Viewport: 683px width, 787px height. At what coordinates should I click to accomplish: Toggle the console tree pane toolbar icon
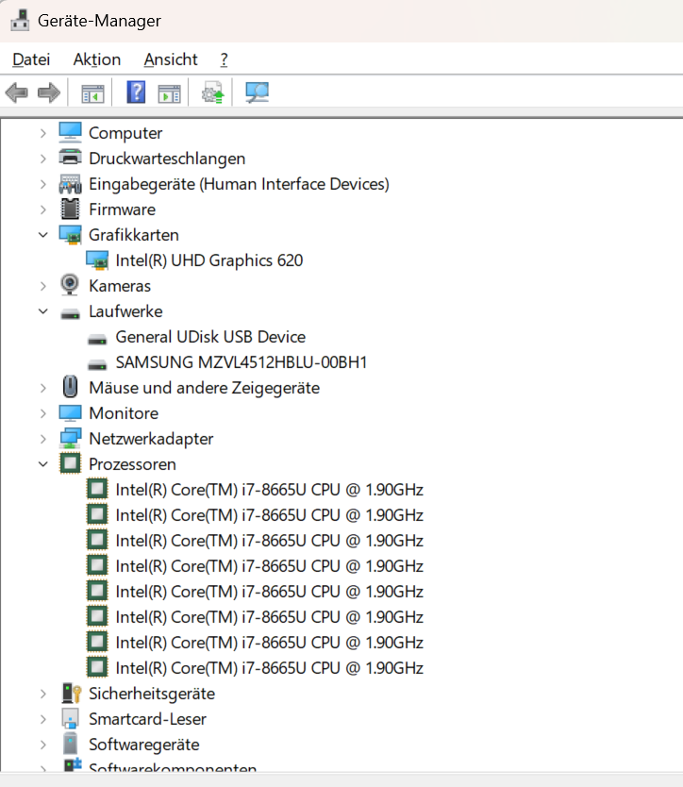coord(92,93)
